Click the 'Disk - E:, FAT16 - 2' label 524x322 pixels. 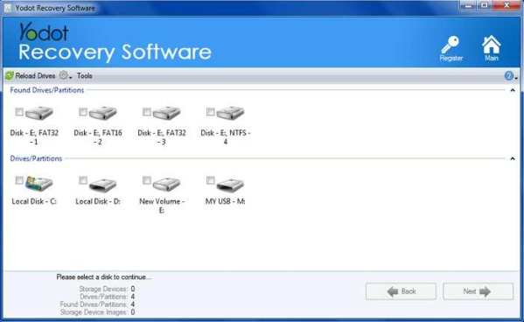coord(98,137)
